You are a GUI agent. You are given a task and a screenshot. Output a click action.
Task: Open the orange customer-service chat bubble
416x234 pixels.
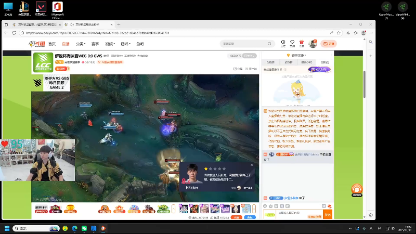coord(357,190)
